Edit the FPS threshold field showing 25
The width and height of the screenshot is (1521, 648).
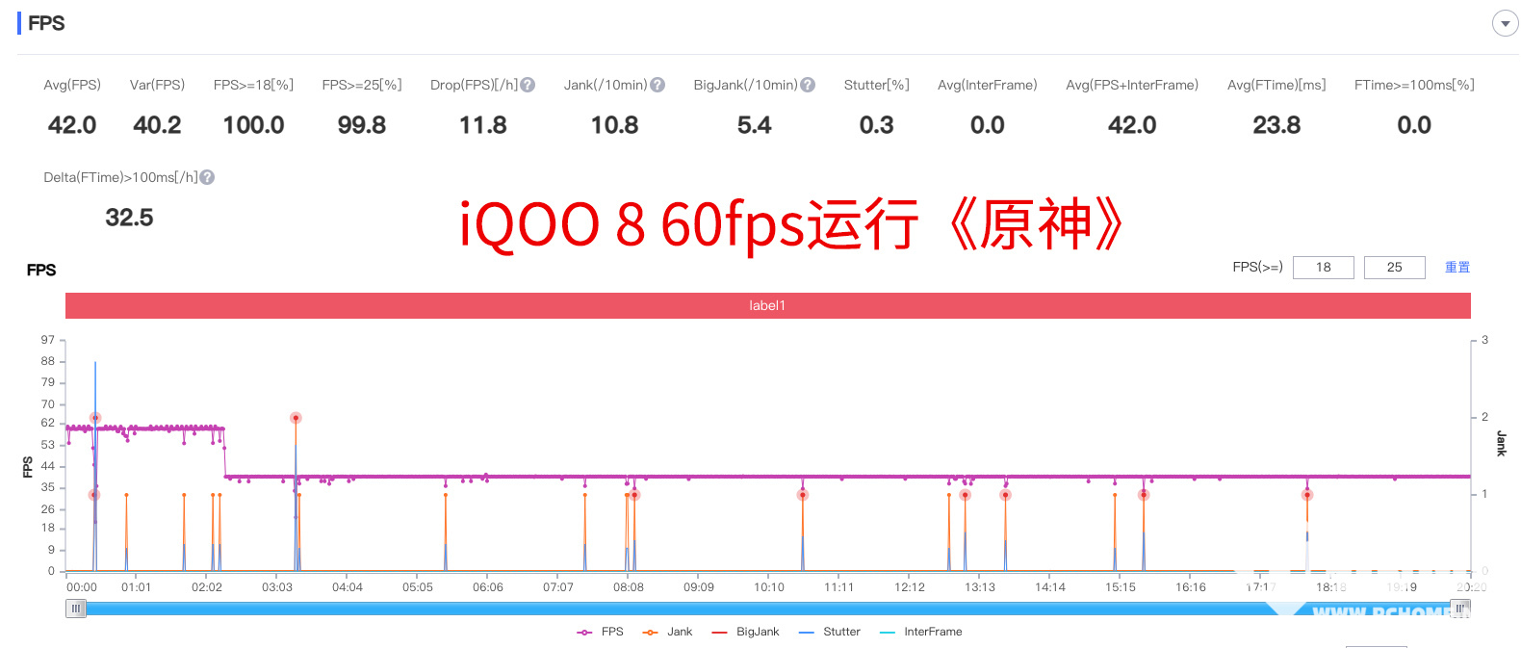(x=1395, y=267)
